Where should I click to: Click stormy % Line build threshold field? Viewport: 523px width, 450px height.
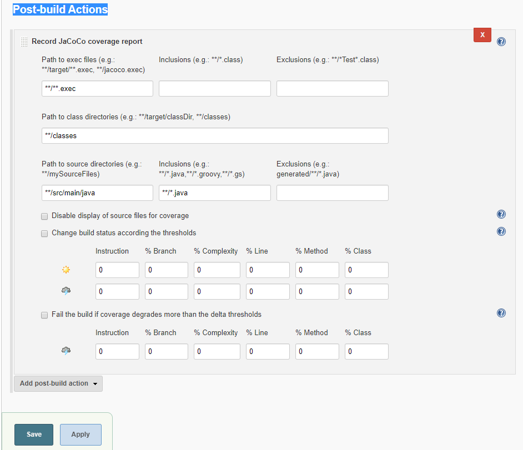tap(268, 292)
